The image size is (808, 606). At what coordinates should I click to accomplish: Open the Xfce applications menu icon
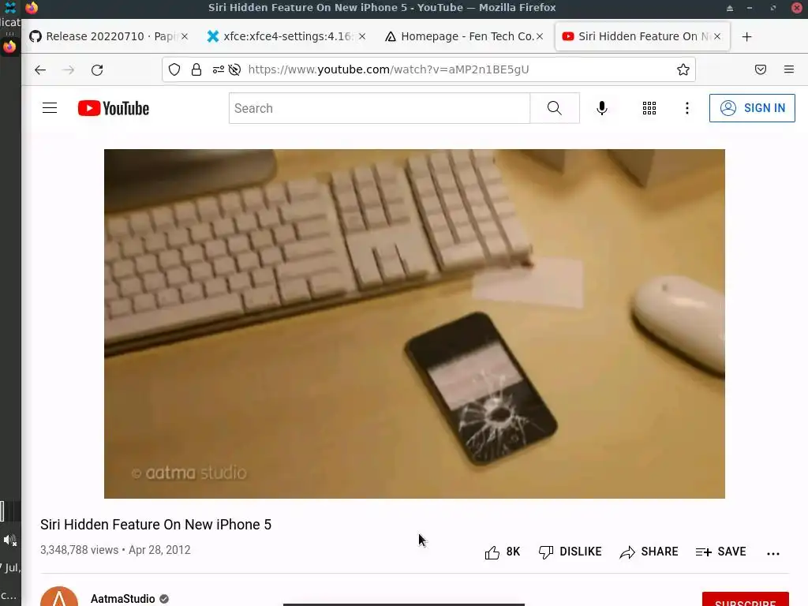click(9, 7)
